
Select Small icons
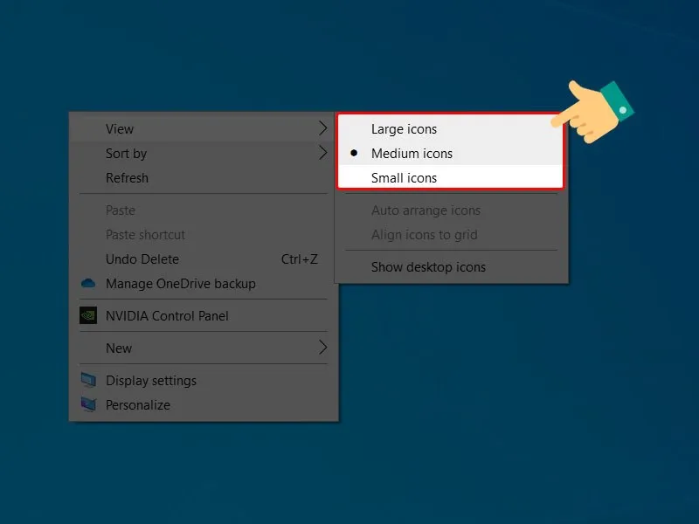coord(402,177)
